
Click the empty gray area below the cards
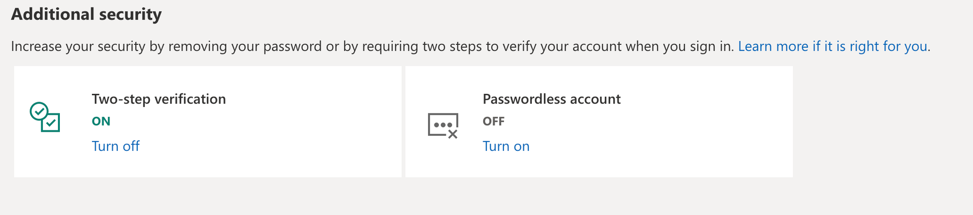(x=389, y=197)
